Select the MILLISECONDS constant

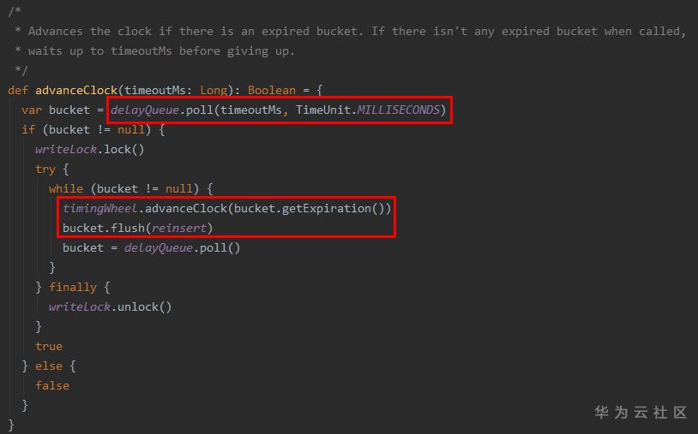tap(400, 110)
